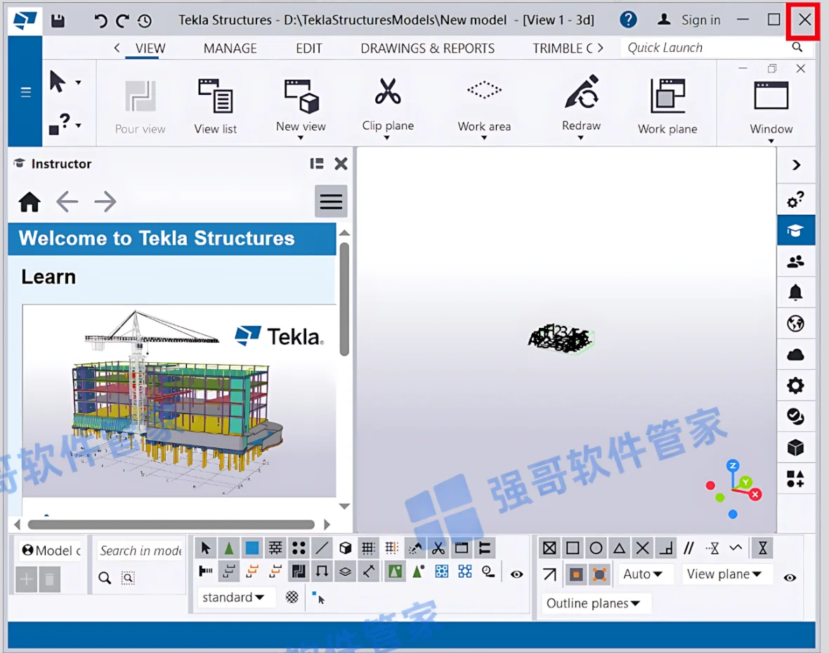This screenshot has height=653, width=829.
Task: Toggle selection toolbar eye visibility icon
Action: tap(516, 574)
